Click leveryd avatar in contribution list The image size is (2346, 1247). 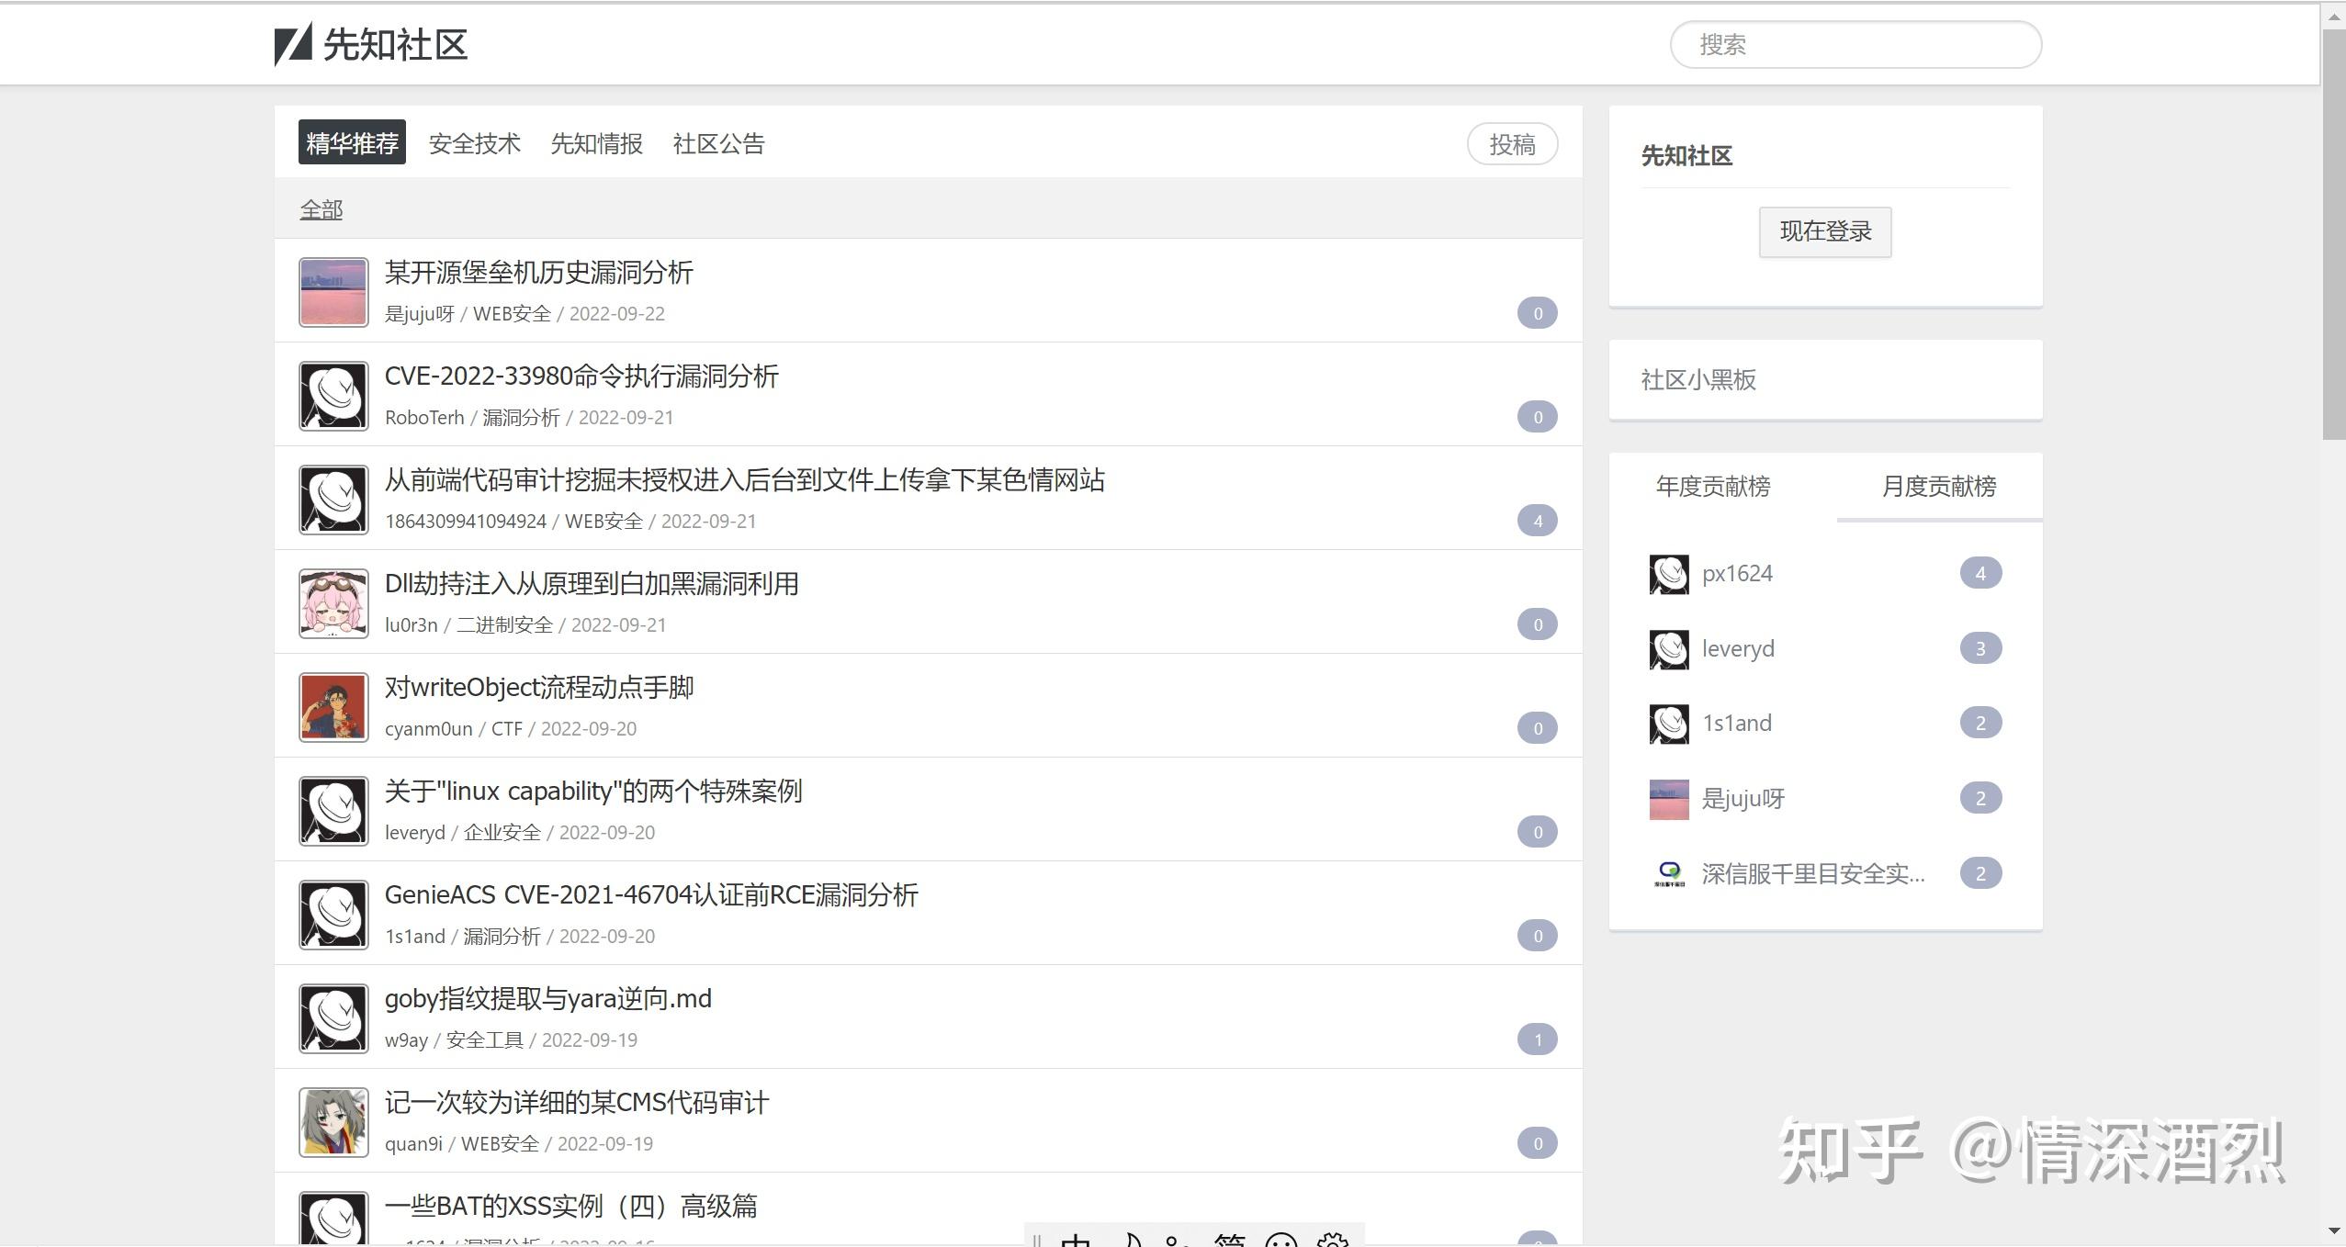click(x=1669, y=649)
